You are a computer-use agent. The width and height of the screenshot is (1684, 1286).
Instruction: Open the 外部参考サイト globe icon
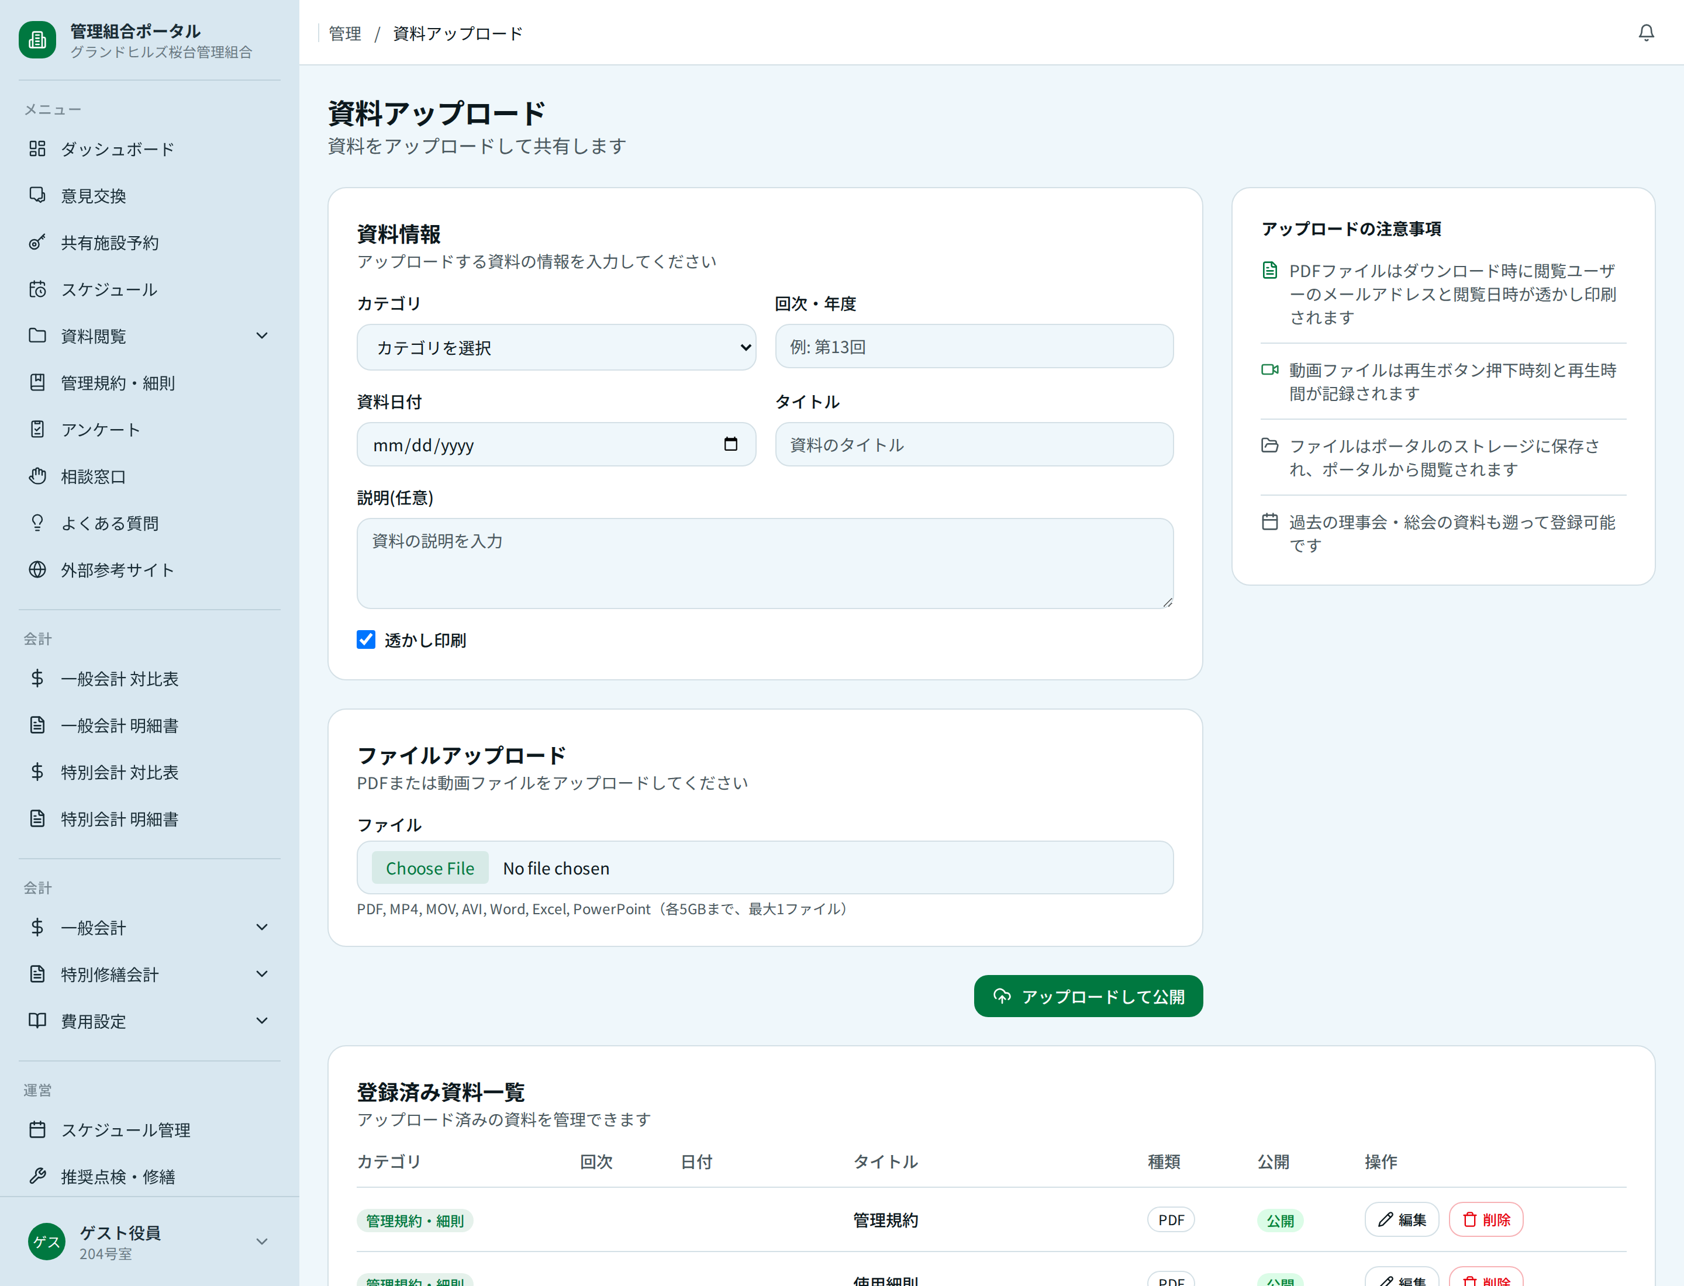[37, 569]
